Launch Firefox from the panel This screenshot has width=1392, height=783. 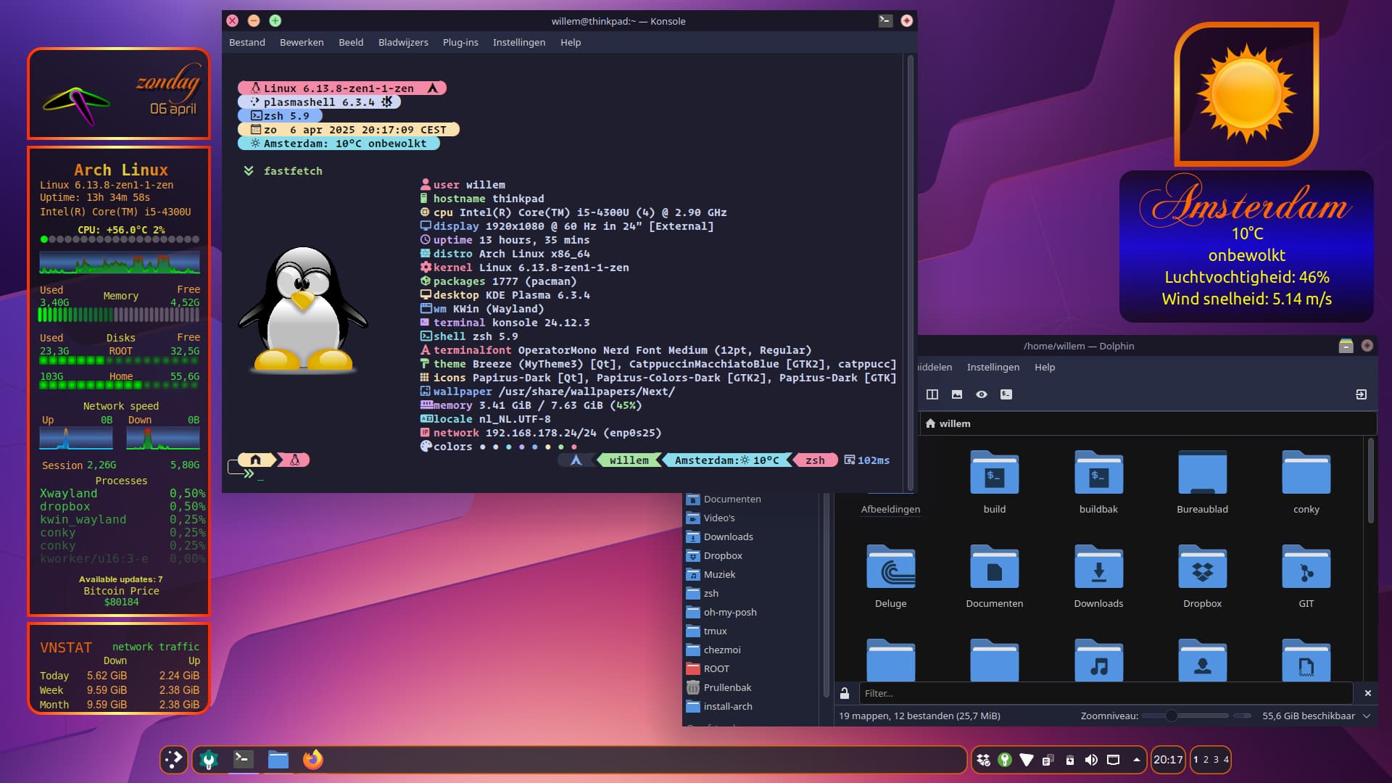point(312,759)
